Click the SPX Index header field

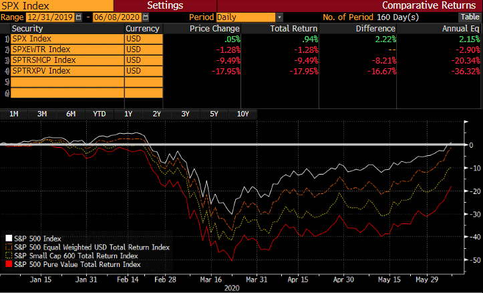click(57, 5)
